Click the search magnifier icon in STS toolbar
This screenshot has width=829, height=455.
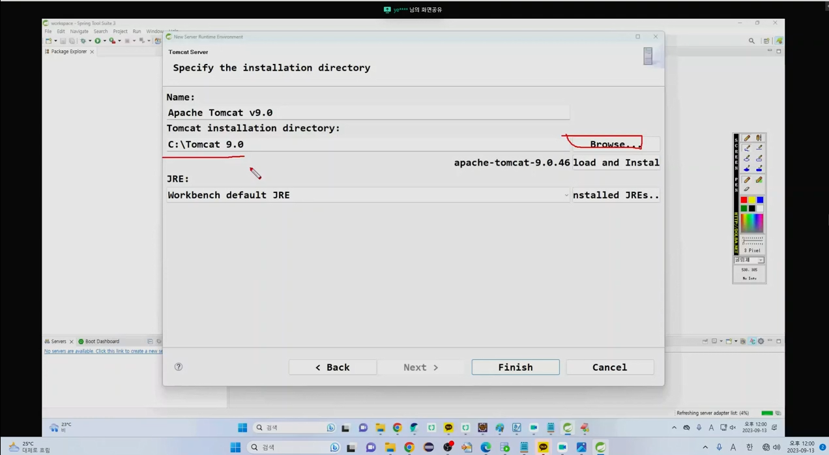tap(751, 40)
